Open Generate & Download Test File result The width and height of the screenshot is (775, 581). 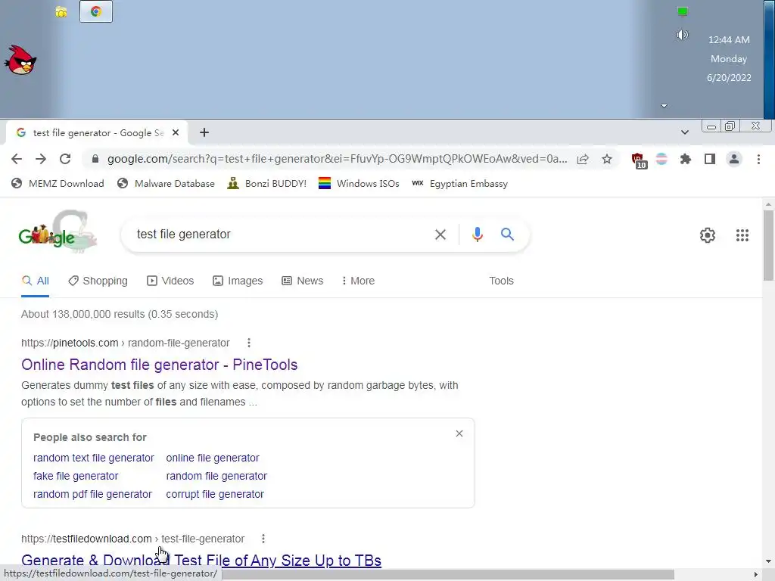(x=201, y=561)
